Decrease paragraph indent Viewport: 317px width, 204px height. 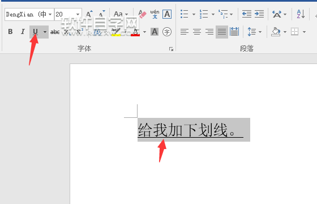tap(247, 14)
